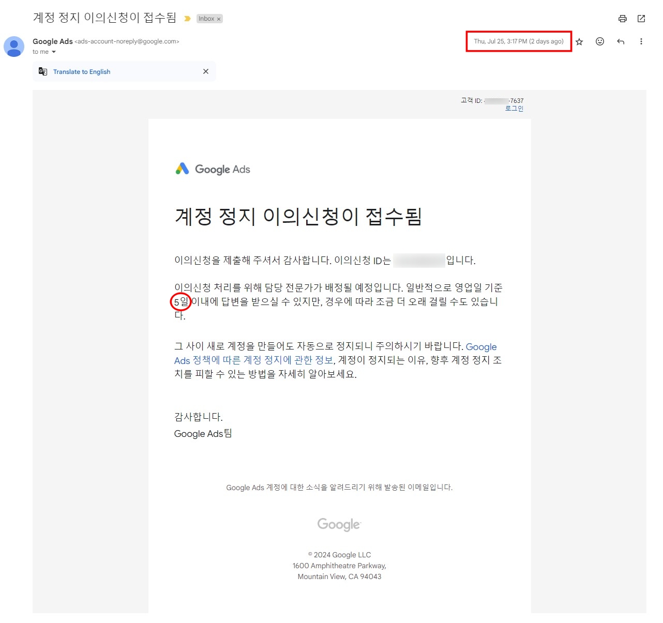The width and height of the screenshot is (663, 623).
Task: Click the Inbox label chip
Action: 206,19
